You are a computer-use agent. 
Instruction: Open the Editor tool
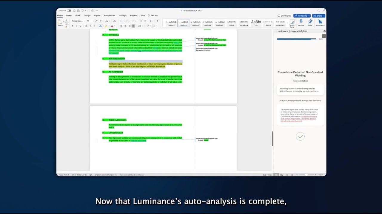click(310, 23)
